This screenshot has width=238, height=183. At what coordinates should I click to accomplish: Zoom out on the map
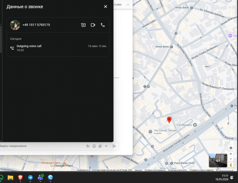pyautogui.click(x=231, y=159)
